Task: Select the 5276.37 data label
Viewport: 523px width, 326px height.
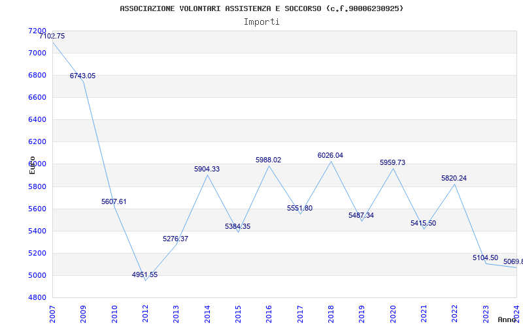Action: (x=175, y=239)
